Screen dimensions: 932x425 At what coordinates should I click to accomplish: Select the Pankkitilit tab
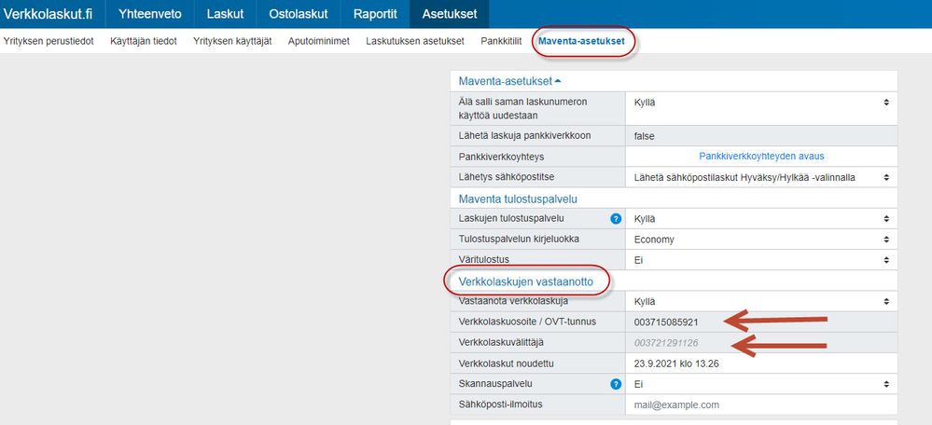pos(501,41)
